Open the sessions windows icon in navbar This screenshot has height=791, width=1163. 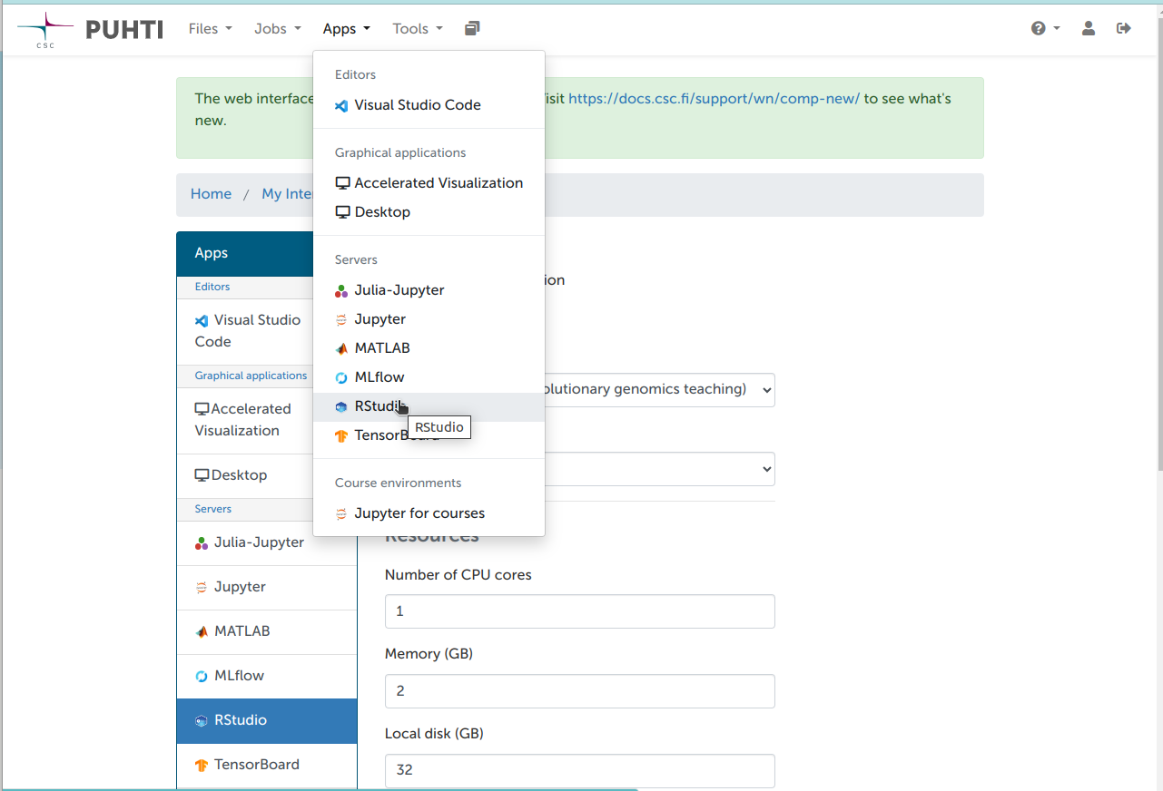click(x=472, y=29)
